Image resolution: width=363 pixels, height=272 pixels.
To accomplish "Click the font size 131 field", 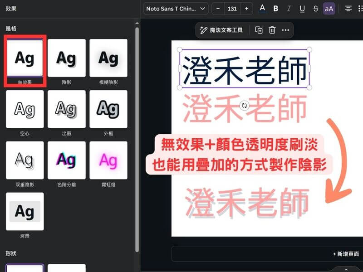I will coord(232,9).
